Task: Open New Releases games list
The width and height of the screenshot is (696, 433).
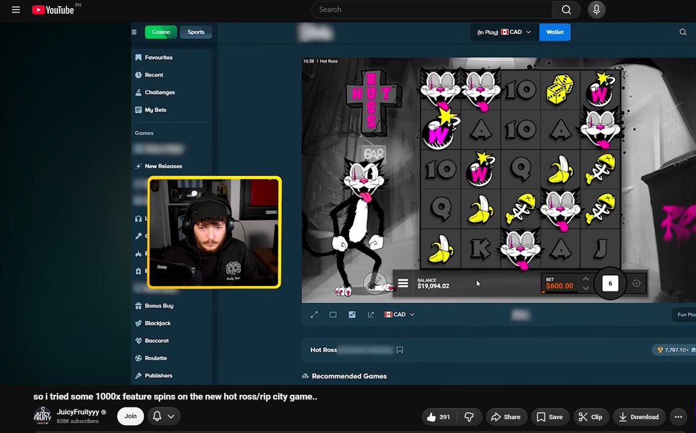Action: [158, 166]
